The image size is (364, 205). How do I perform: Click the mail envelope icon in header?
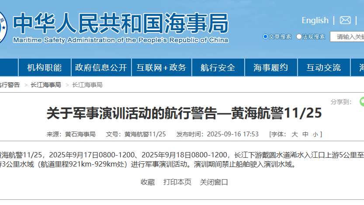tap(345, 21)
